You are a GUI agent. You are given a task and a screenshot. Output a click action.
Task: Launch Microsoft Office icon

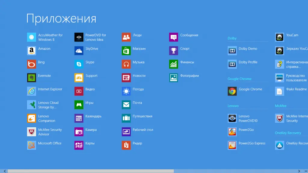[31, 145]
